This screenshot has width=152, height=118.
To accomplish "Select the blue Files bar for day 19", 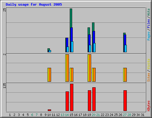I will point(89,40).
